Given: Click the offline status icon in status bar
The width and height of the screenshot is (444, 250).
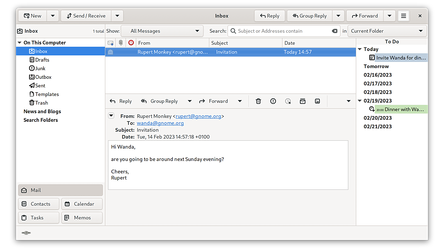Looking at the screenshot, I should [26, 233].
